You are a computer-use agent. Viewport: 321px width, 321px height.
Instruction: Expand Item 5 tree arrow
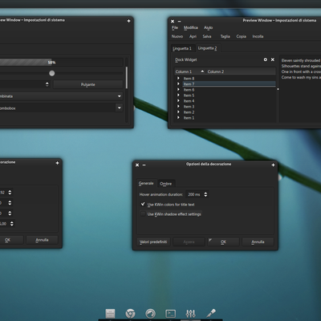178,95
